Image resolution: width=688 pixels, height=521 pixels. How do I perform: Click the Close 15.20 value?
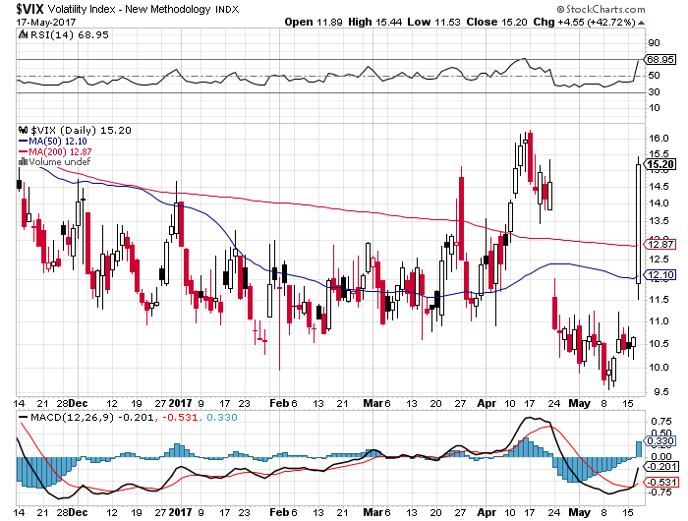point(496,22)
